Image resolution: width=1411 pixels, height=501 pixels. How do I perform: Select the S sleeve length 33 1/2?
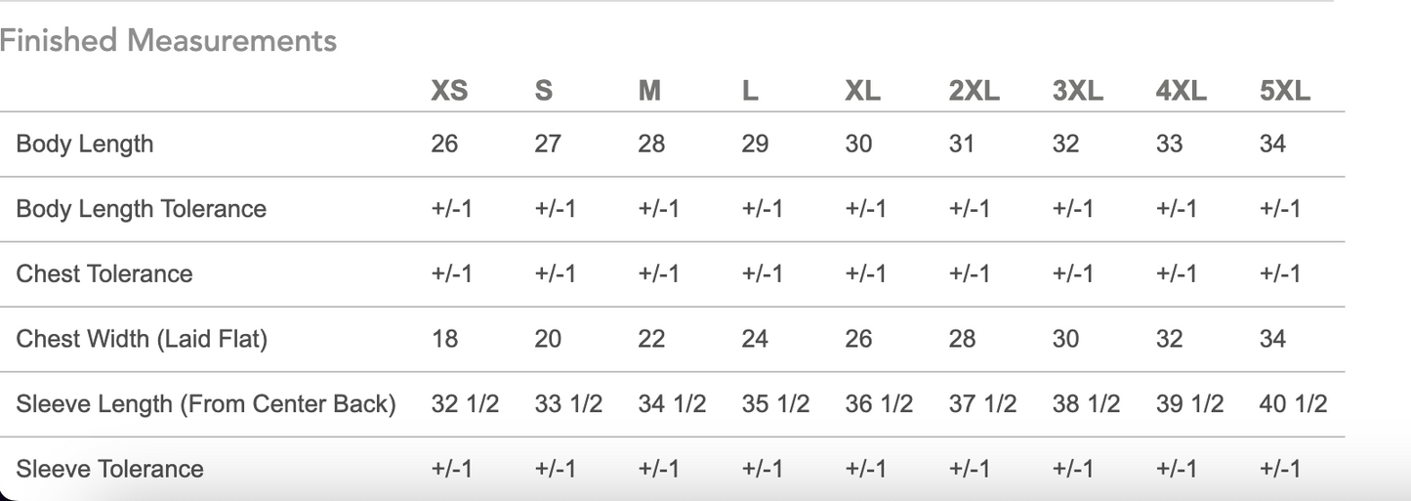[568, 403]
